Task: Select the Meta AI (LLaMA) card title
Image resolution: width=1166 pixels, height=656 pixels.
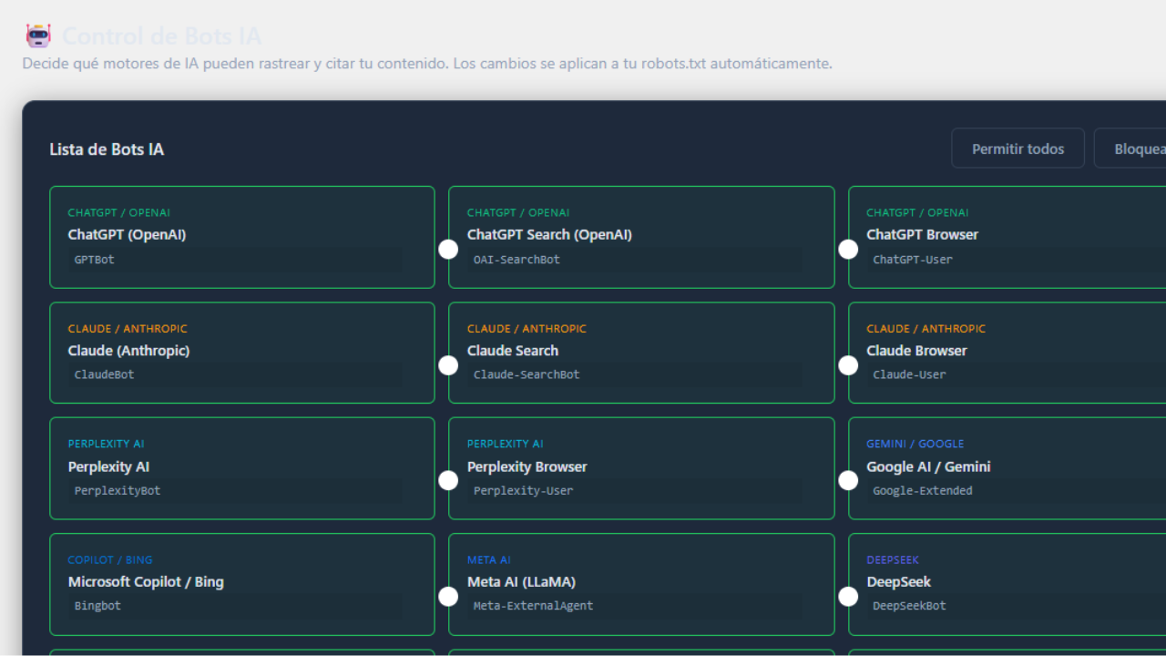Action: click(x=521, y=581)
